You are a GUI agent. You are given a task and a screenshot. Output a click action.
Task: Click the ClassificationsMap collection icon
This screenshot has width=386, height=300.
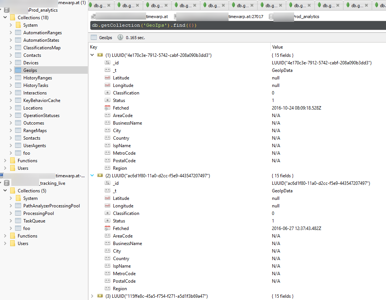(x=18, y=47)
